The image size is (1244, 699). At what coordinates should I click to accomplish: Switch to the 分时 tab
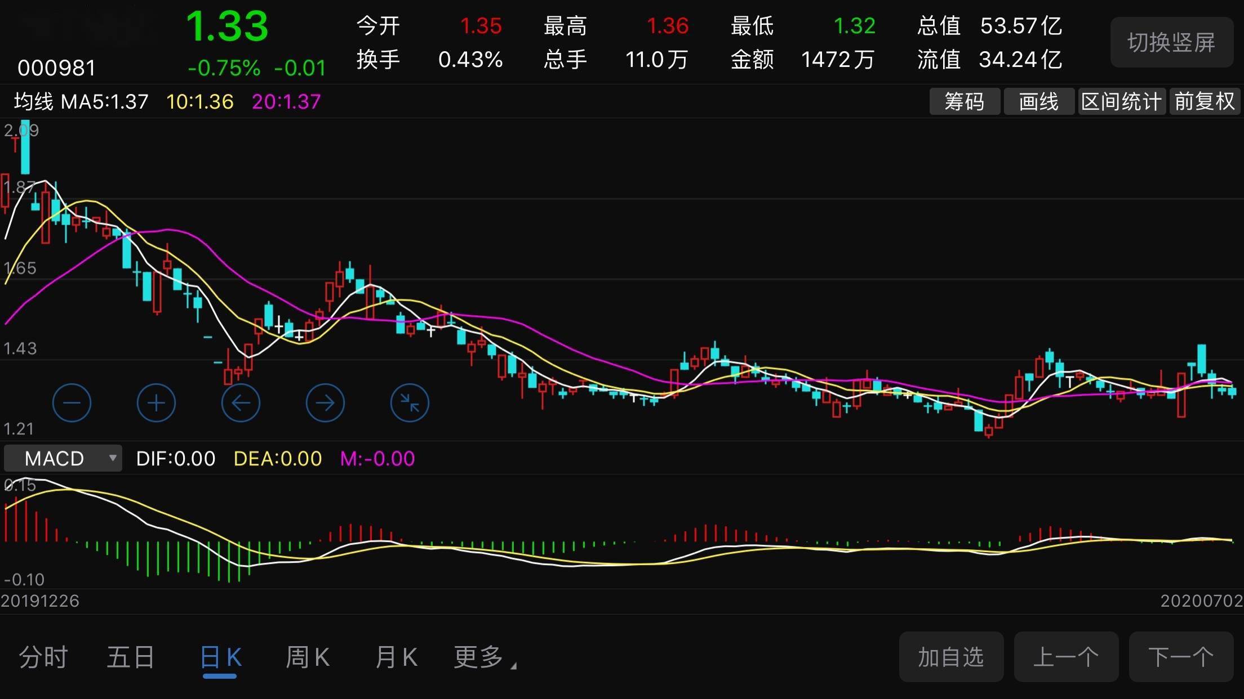(43, 657)
